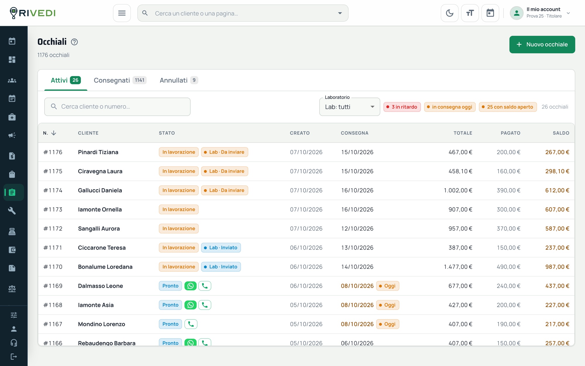Viewport: 585px width, 366px height.
Task: Open the wrench repairs icon in sidebar
Action: pyautogui.click(x=12, y=211)
